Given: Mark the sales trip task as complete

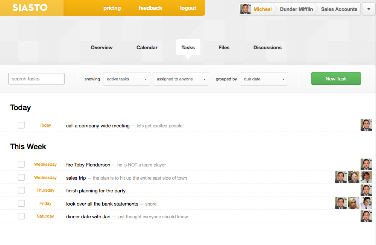Looking at the screenshot, I should point(21,177).
